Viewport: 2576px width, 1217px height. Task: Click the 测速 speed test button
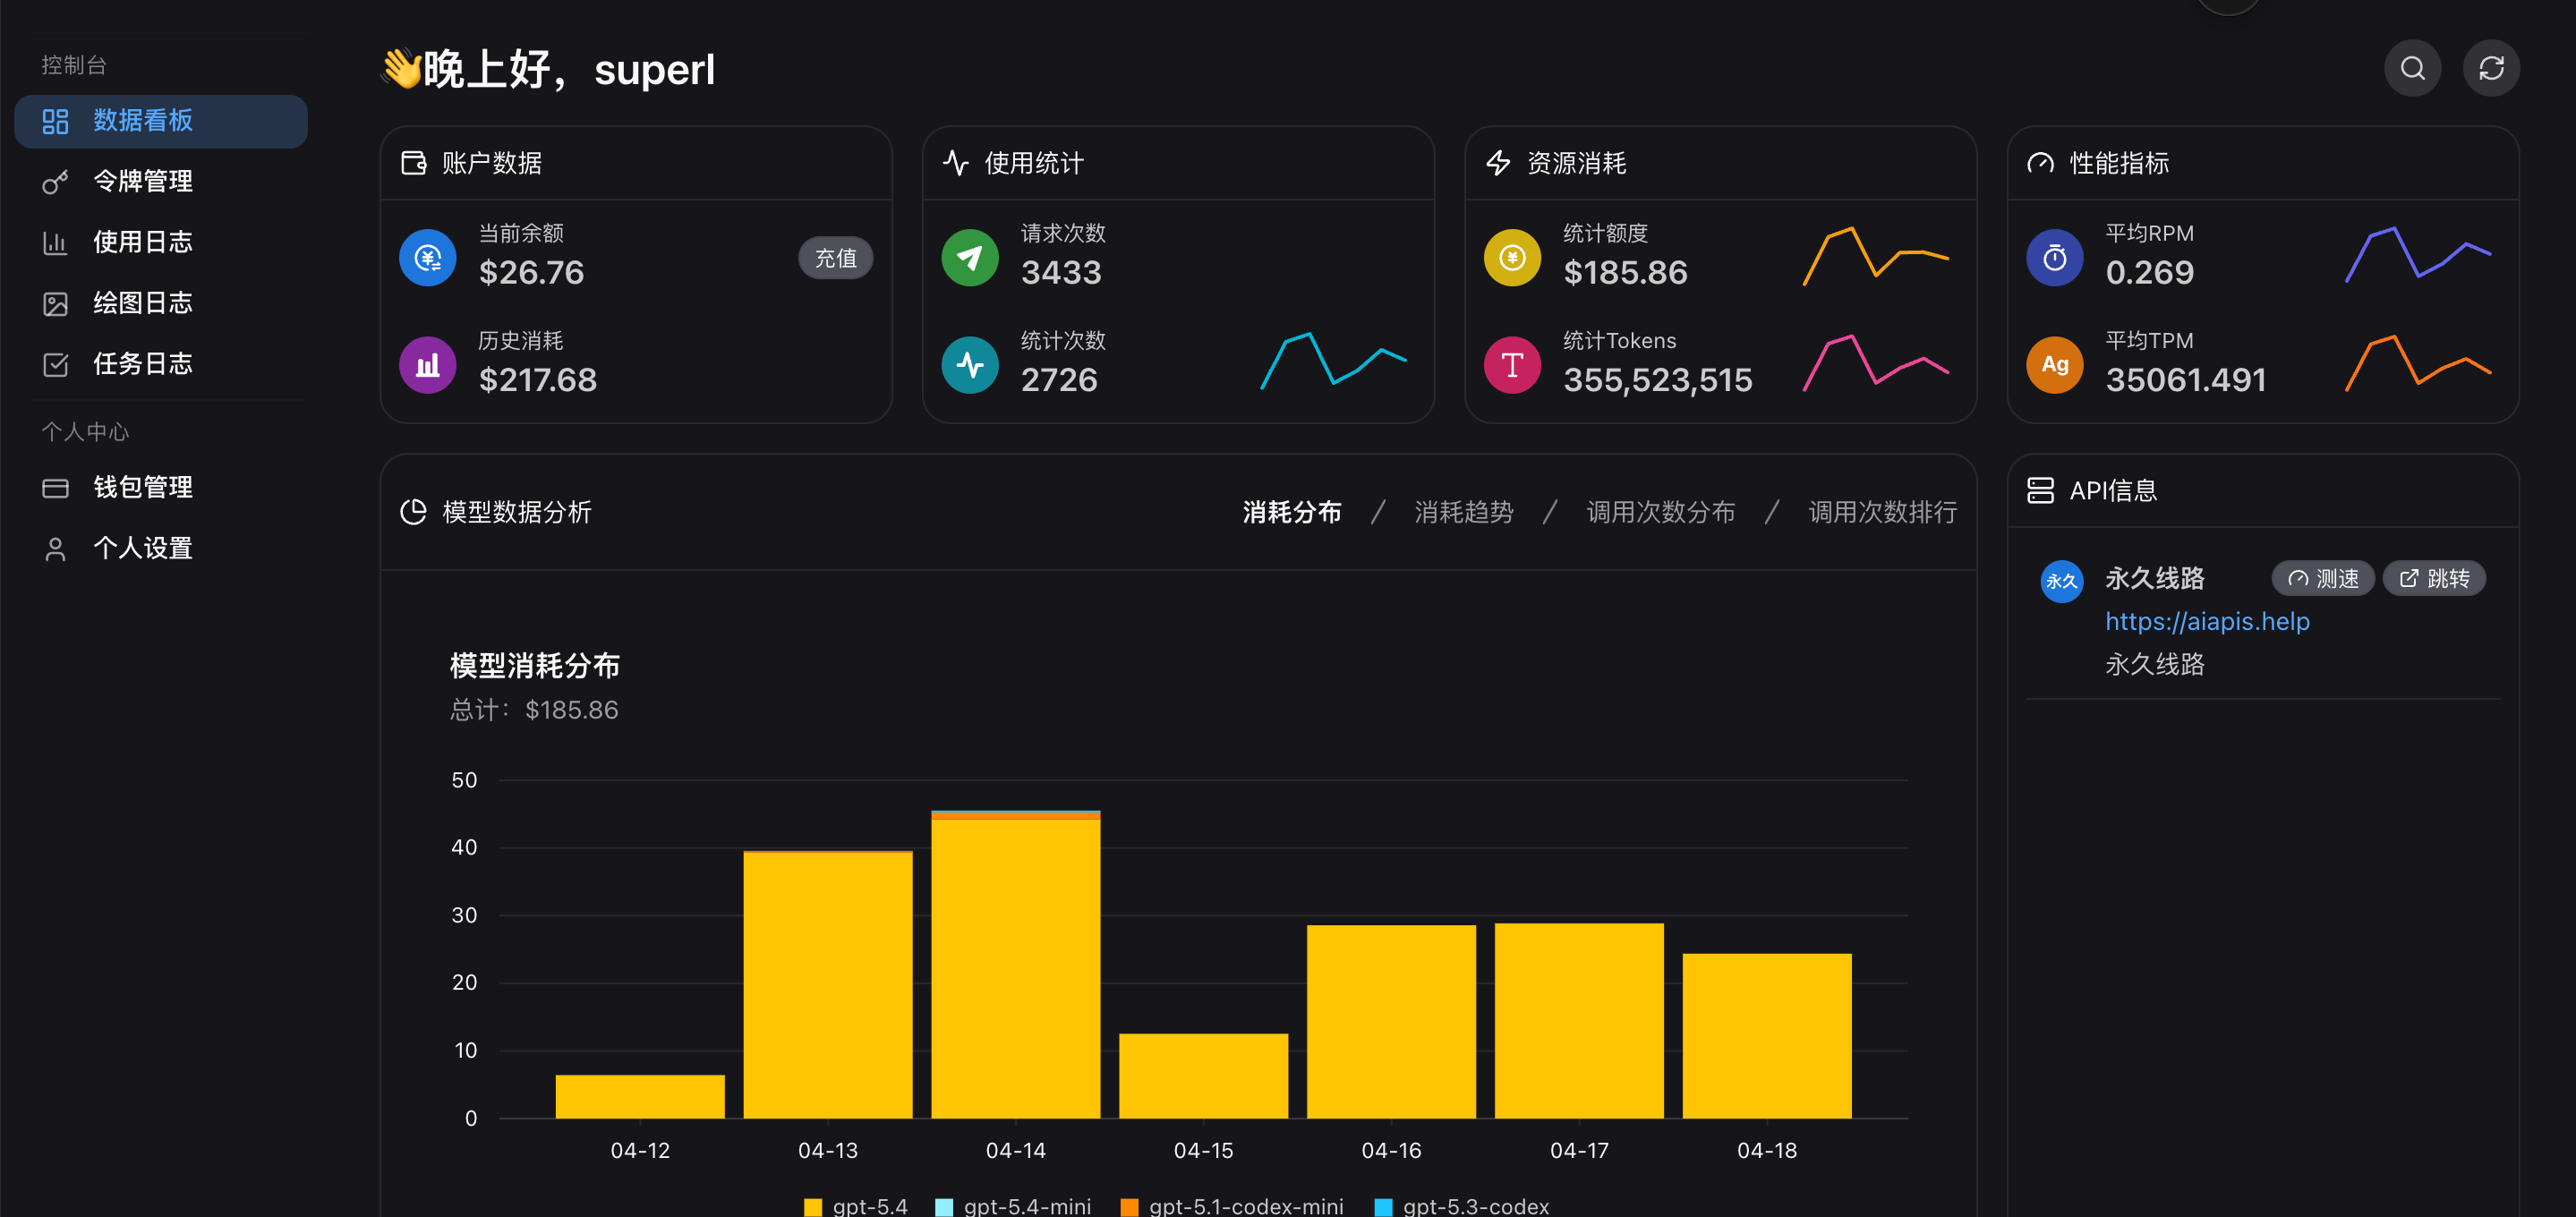coord(2322,578)
